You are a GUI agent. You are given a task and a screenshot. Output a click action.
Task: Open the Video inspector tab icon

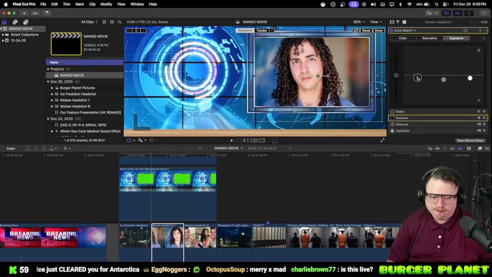tap(392, 22)
